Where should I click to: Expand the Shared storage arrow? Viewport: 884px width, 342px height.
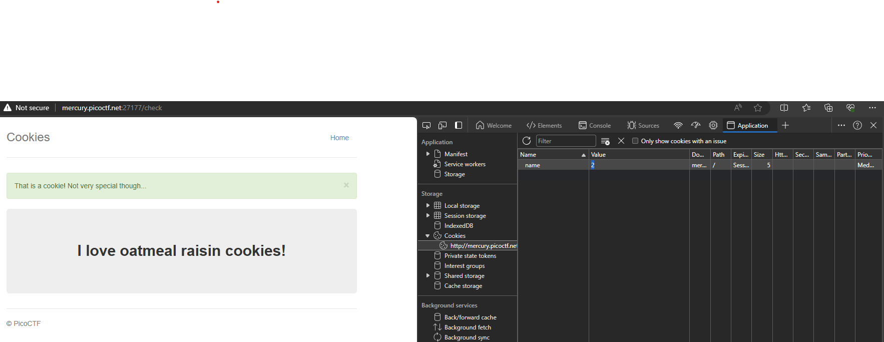click(428, 275)
